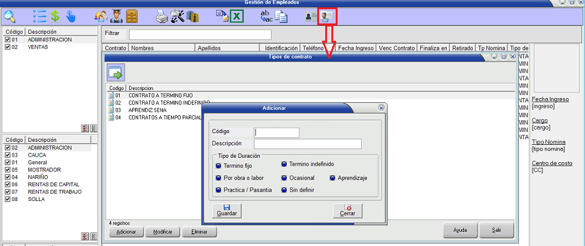The width and height of the screenshot is (585, 246).
Task: Click the green arrow export icon in Tipos de contrato
Action: click(115, 73)
